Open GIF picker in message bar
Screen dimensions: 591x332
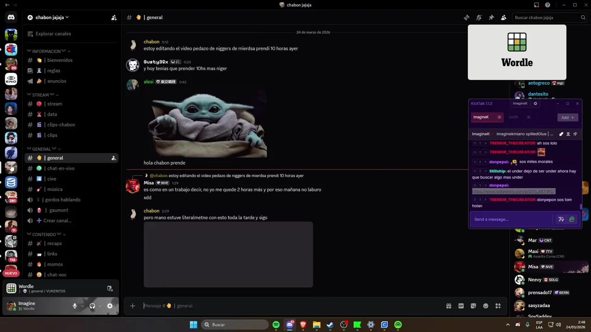coord(461,306)
